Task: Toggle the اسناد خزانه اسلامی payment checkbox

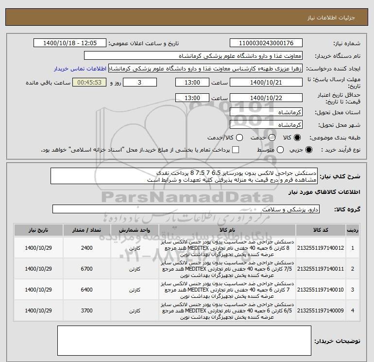Action: pos(236,150)
